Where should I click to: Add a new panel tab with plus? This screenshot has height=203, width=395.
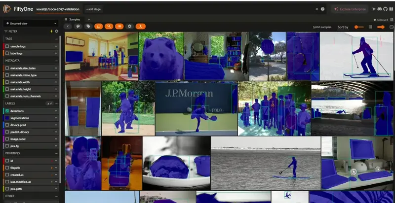pos(89,19)
